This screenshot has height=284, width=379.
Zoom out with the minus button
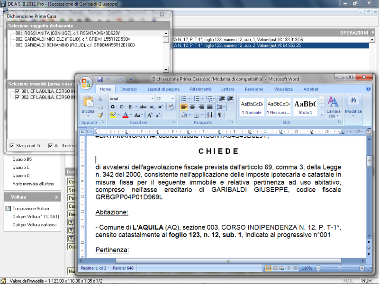318,268
